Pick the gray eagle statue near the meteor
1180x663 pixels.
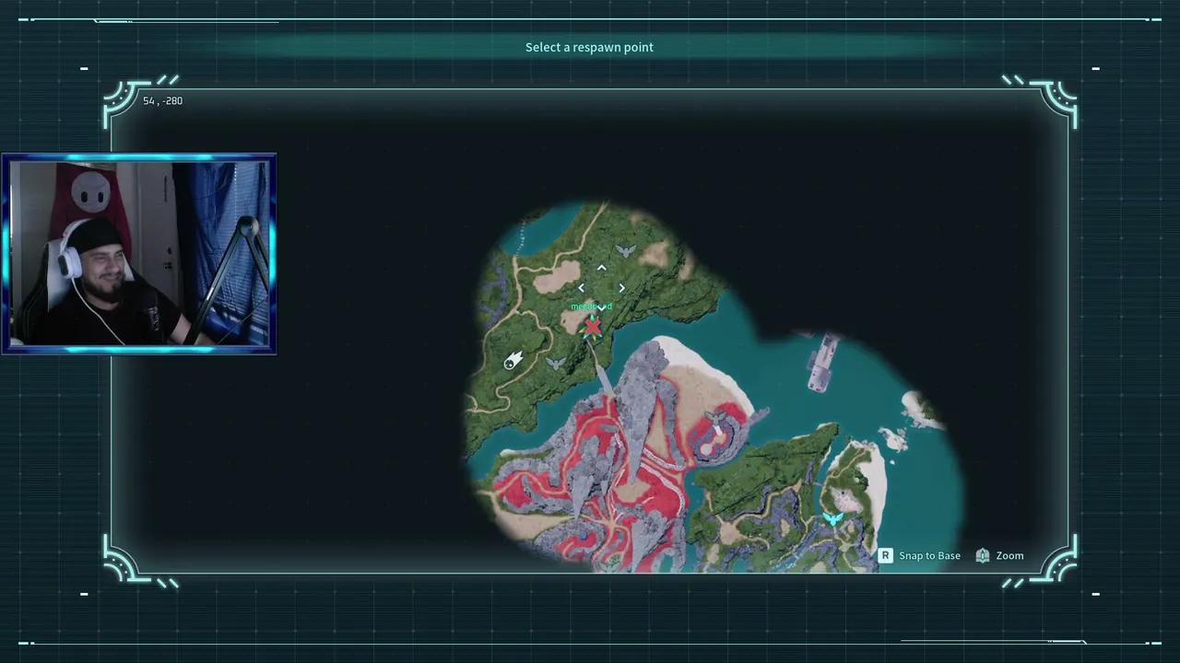click(555, 364)
